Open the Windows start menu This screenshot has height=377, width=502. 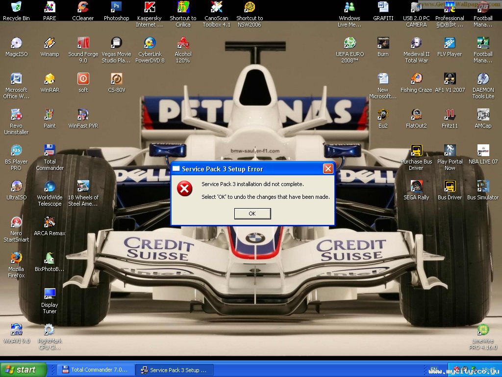click(23, 370)
